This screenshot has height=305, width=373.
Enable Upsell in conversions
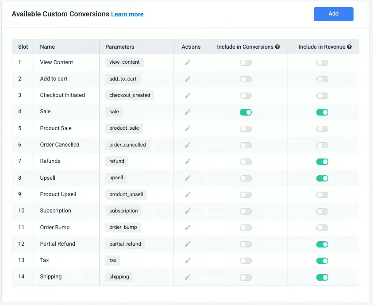(x=246, y=178)
